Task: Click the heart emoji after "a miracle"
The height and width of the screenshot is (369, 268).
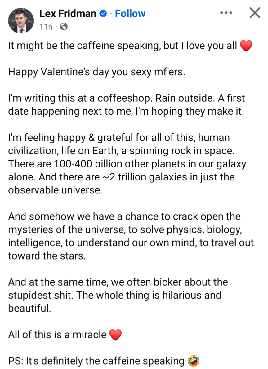Action: tap(115, 335)
